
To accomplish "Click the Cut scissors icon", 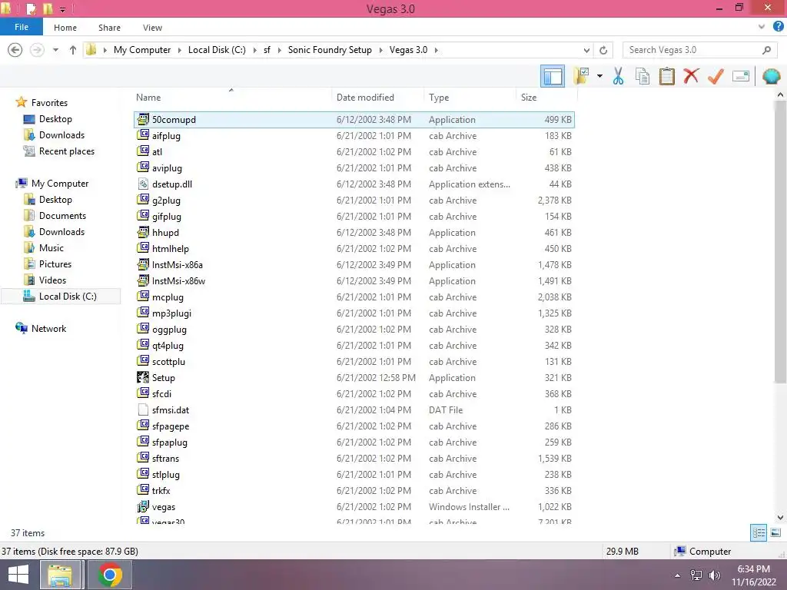I will click(x=618, y=76).
